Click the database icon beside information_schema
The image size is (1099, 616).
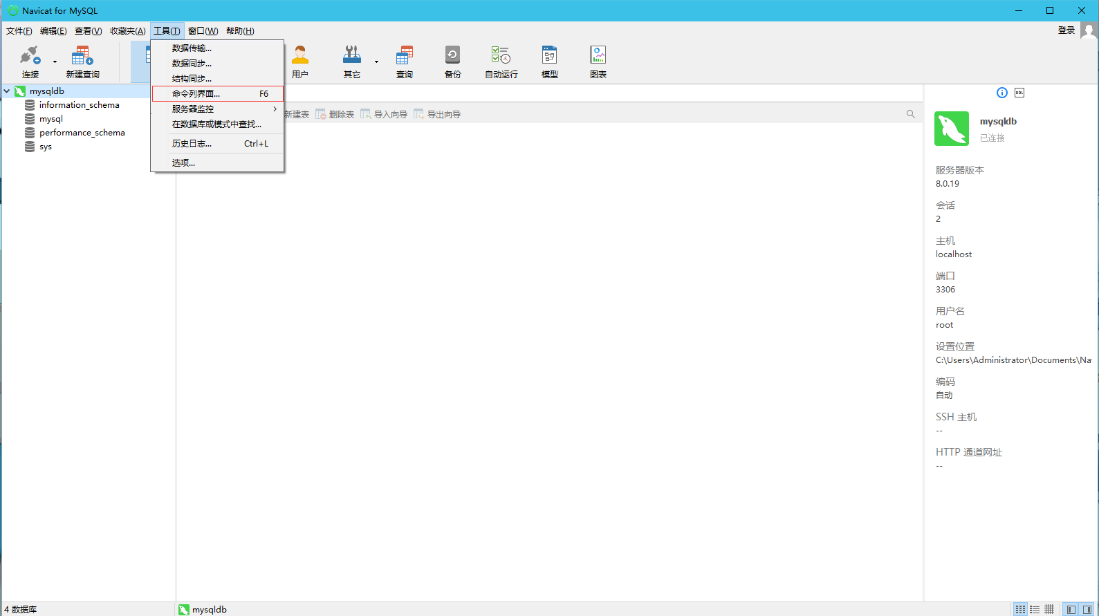tap(30, 105)
